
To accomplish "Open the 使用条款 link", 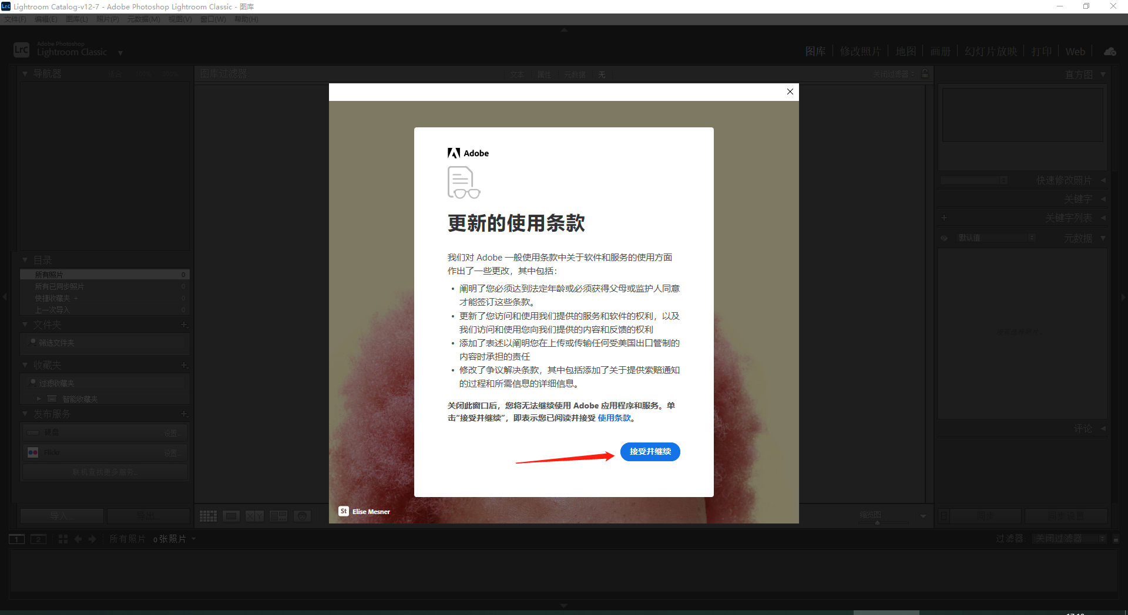I will (x=614, y=418).
